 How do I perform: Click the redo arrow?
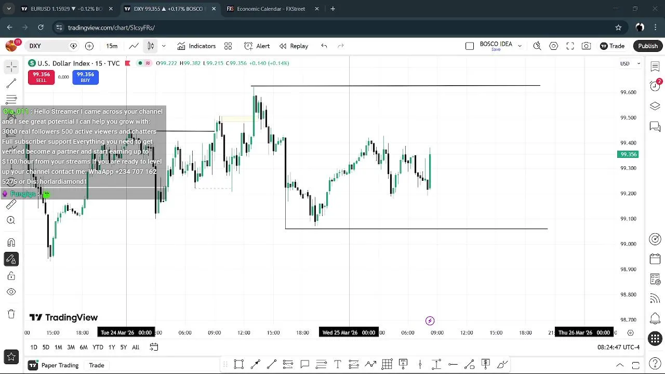click(x=341, y=46)
